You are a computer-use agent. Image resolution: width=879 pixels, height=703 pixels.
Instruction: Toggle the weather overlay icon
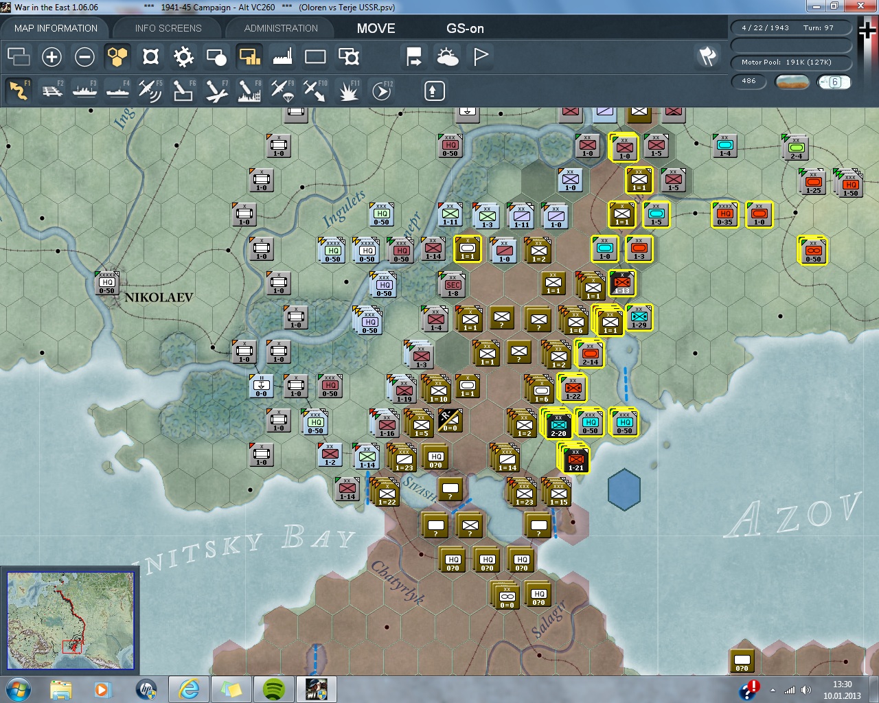[448, 57]
